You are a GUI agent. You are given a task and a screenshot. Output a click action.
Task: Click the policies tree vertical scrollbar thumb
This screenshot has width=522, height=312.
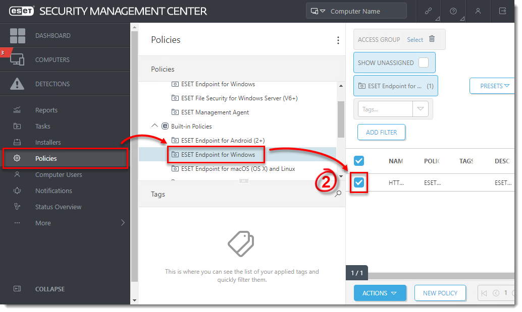[x=341, y=119]
